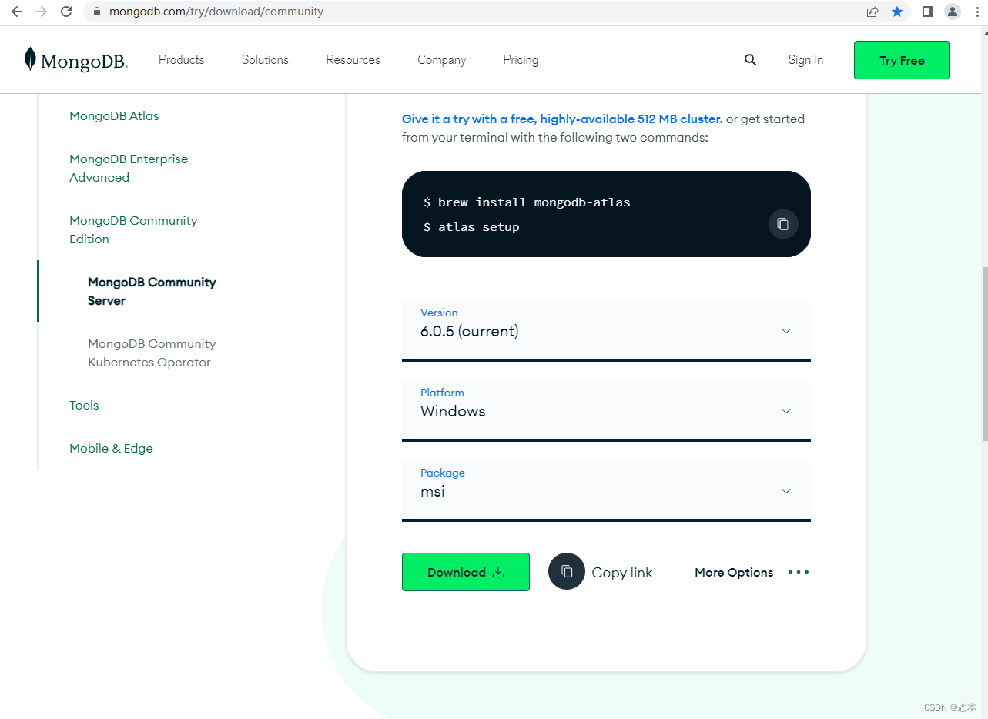Open site search with magnifier icon
This screenshot has height=719, width=988.
(x=750, y=60)
